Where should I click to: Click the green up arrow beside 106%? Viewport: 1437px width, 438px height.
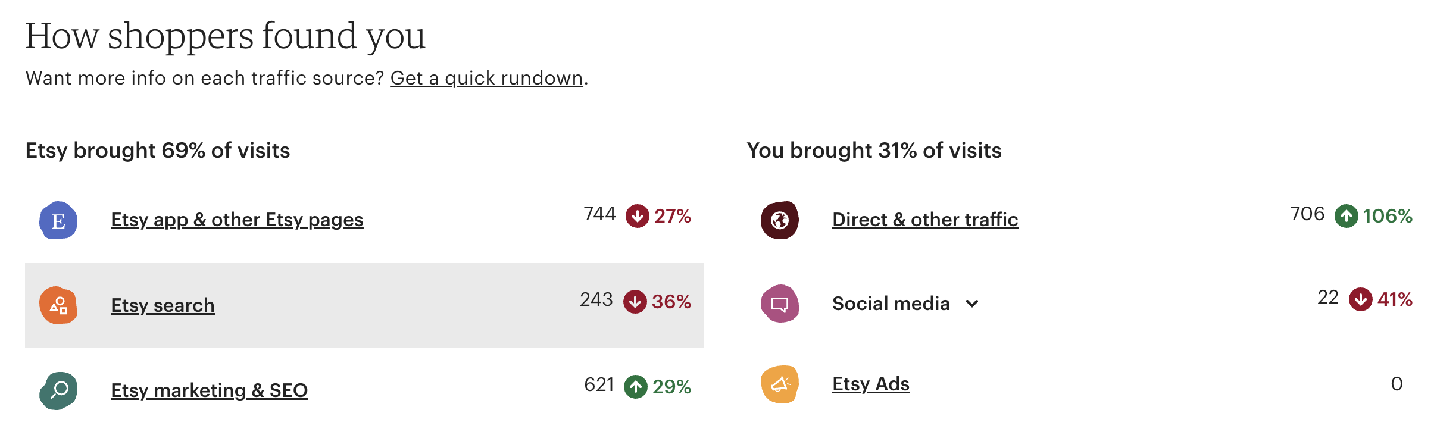pos(1346,216)
